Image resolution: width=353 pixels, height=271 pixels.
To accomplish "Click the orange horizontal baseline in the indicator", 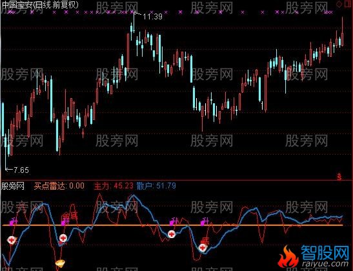I will pyautogui.click(x=173, y=225).
